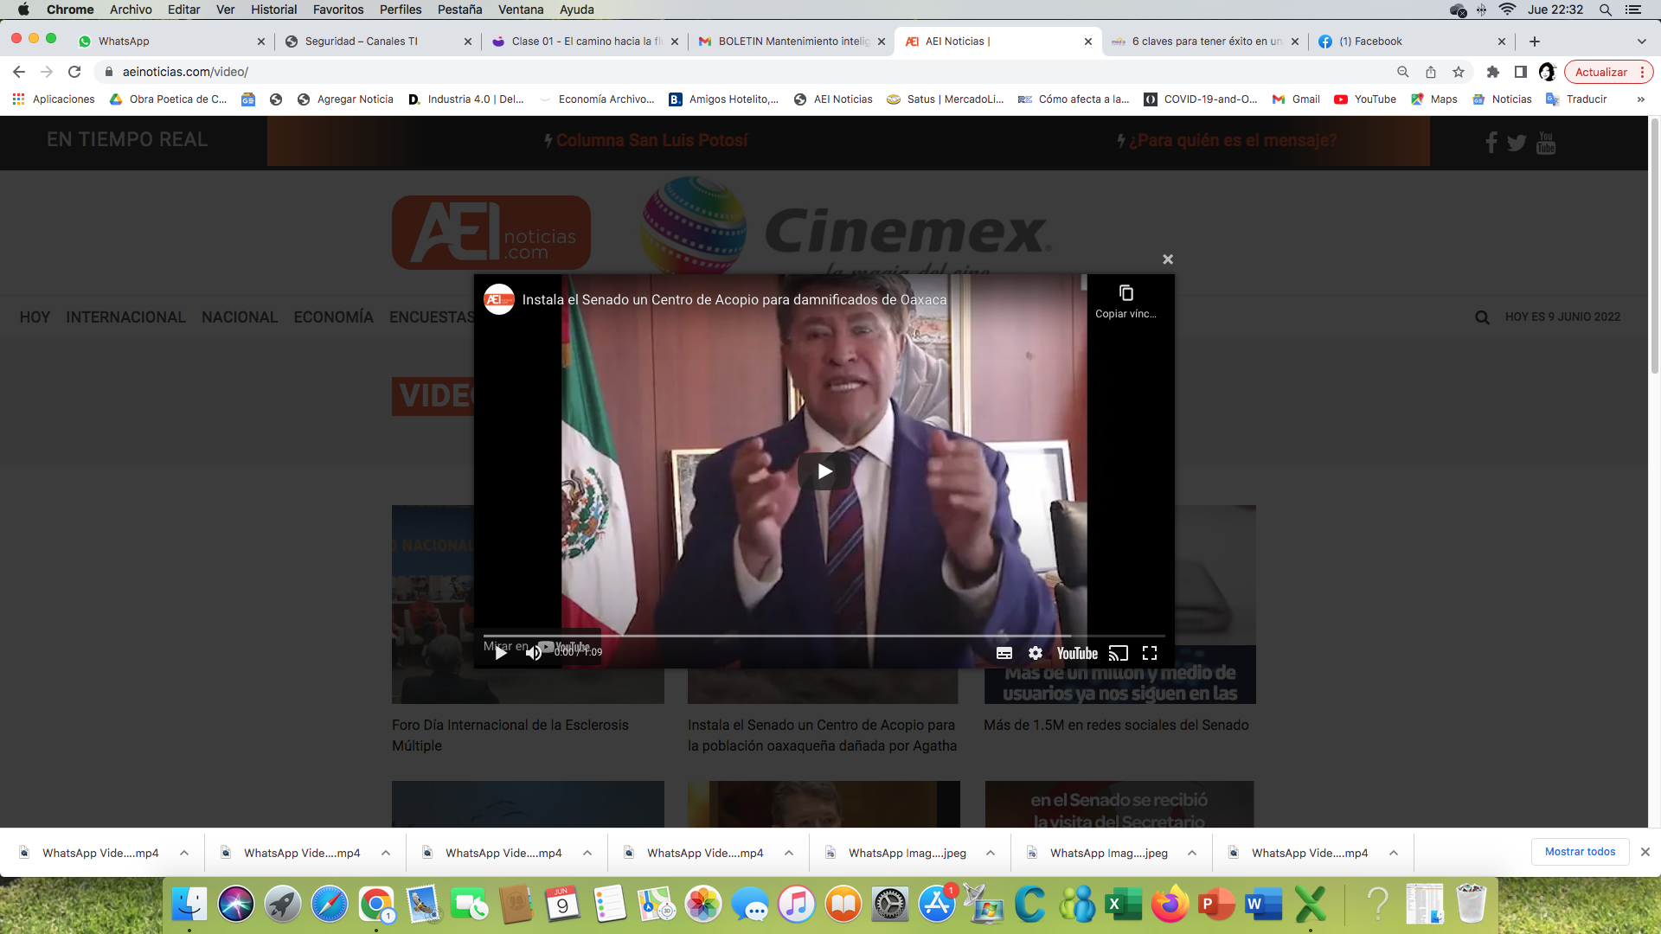Play the video with the center play button
The width and height of the screenshot is (1661, 934).
(x=824, y=471)
